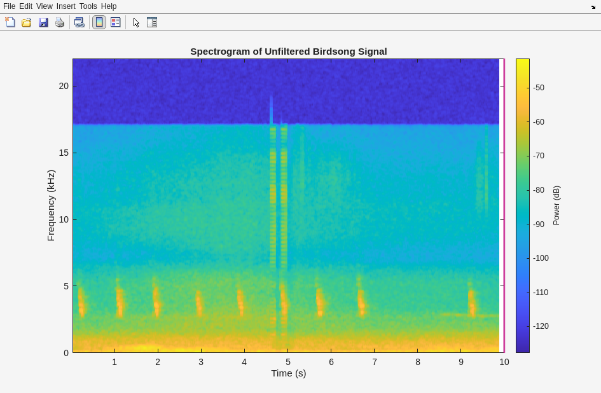The image size is (601, 393).
Task: Save the figure with the floppy disk icon
Action: (43, 22)
